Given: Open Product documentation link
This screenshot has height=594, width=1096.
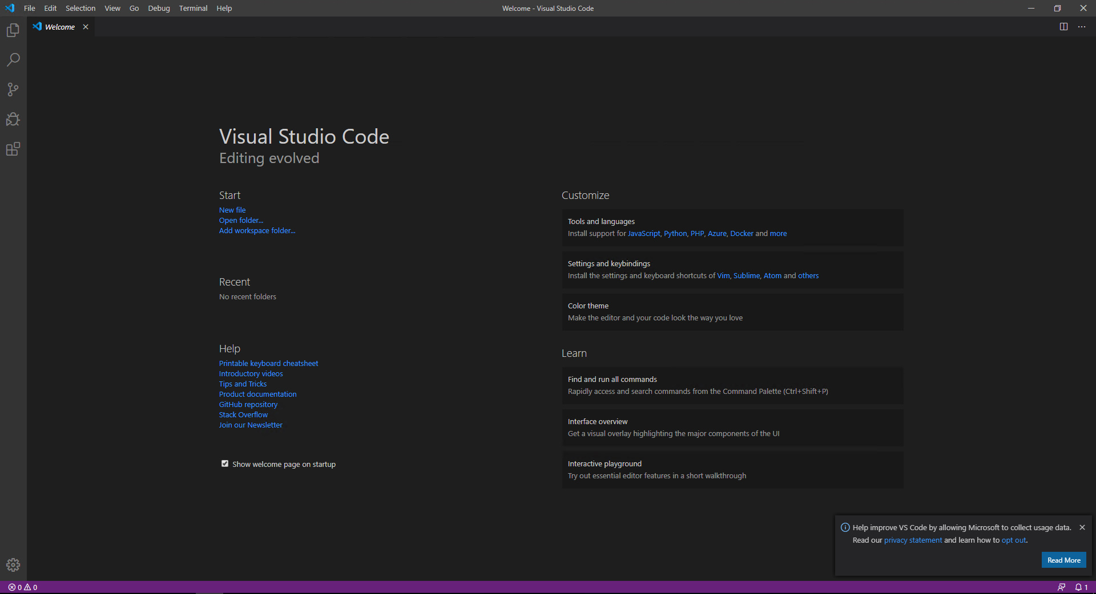Looking at the screenshot, I should (x=257, y=394).
